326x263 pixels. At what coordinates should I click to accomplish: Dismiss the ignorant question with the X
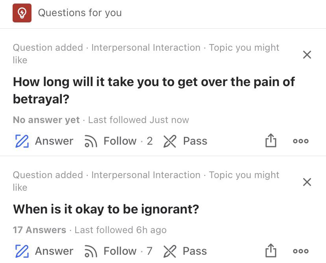point(307,182)
